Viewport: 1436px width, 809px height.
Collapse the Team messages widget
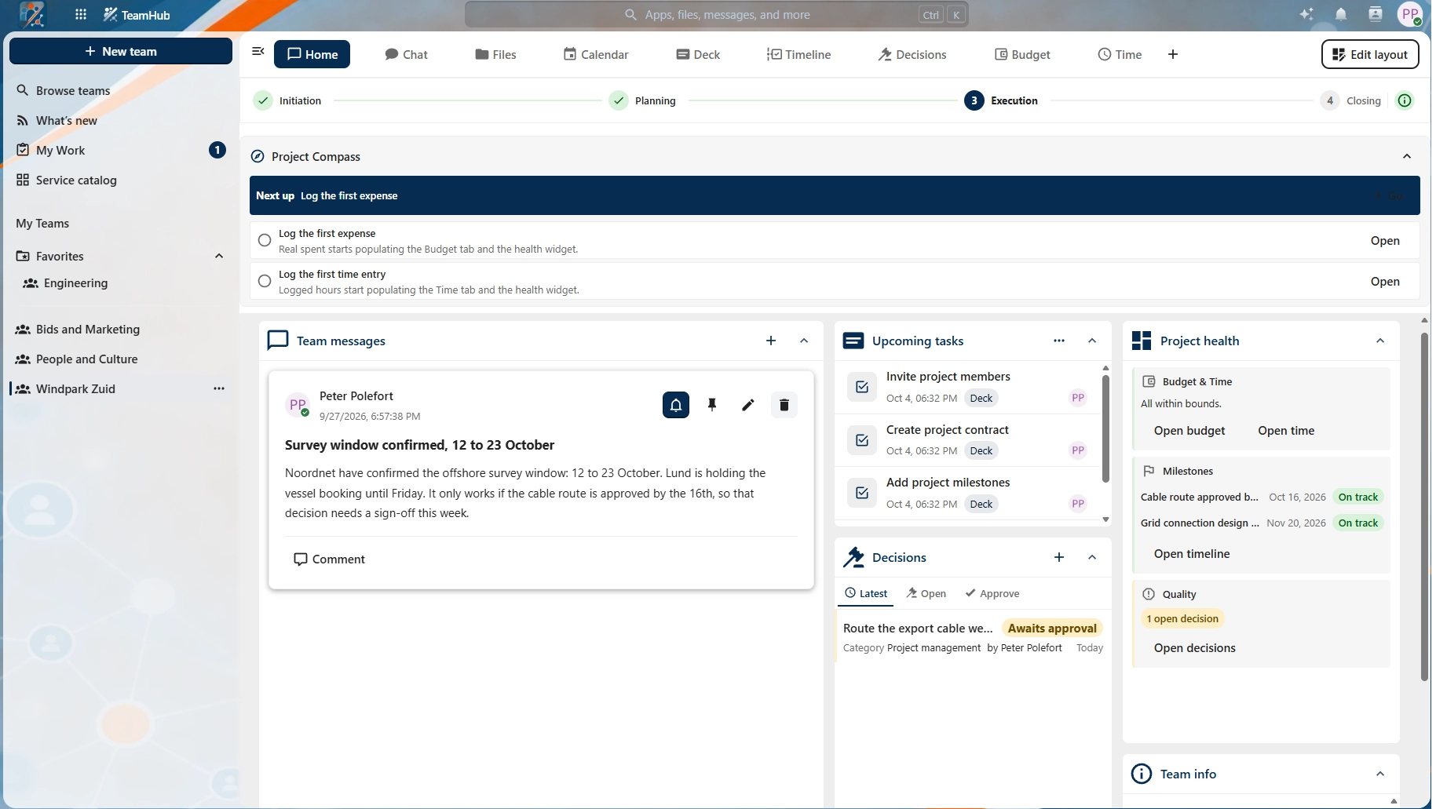pos(804,341)
